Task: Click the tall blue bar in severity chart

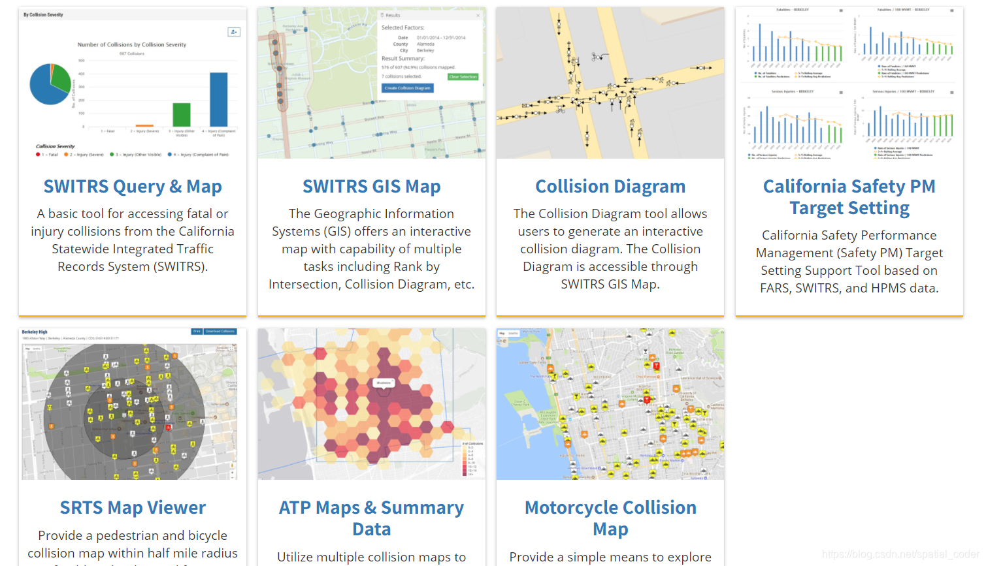Action: pos(218,99)
